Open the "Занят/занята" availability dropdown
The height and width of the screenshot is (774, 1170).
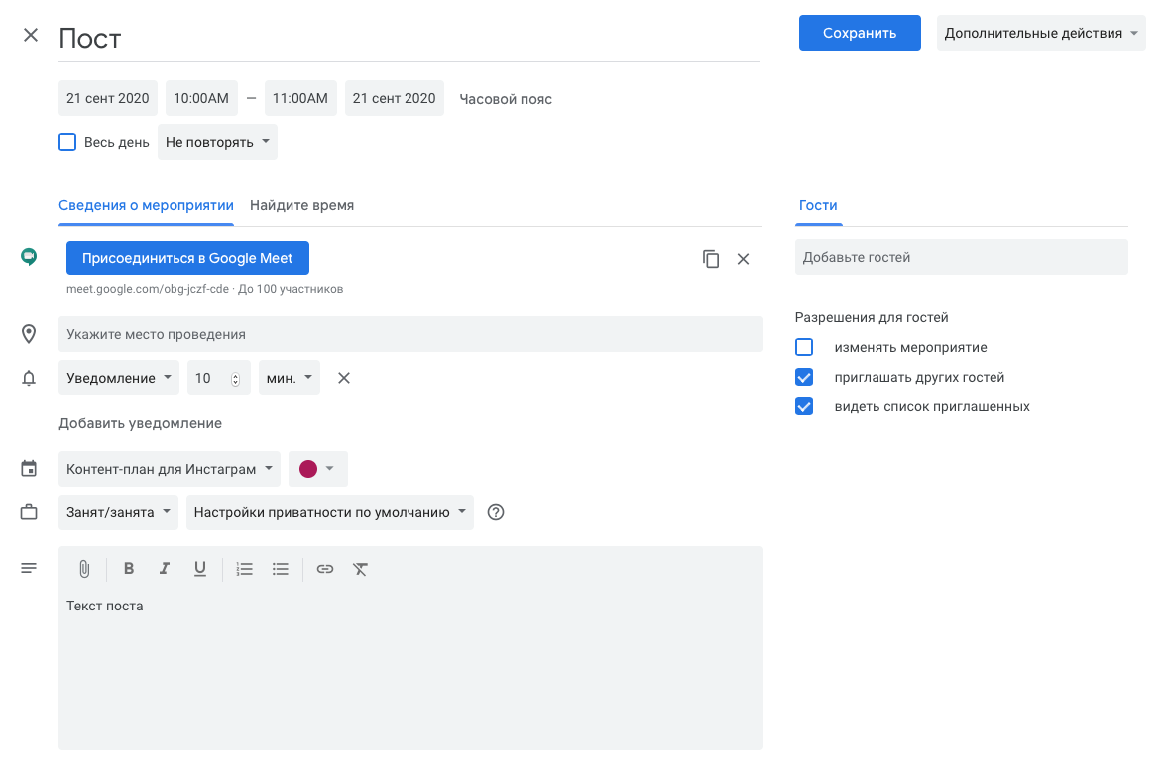pos(118,512)
